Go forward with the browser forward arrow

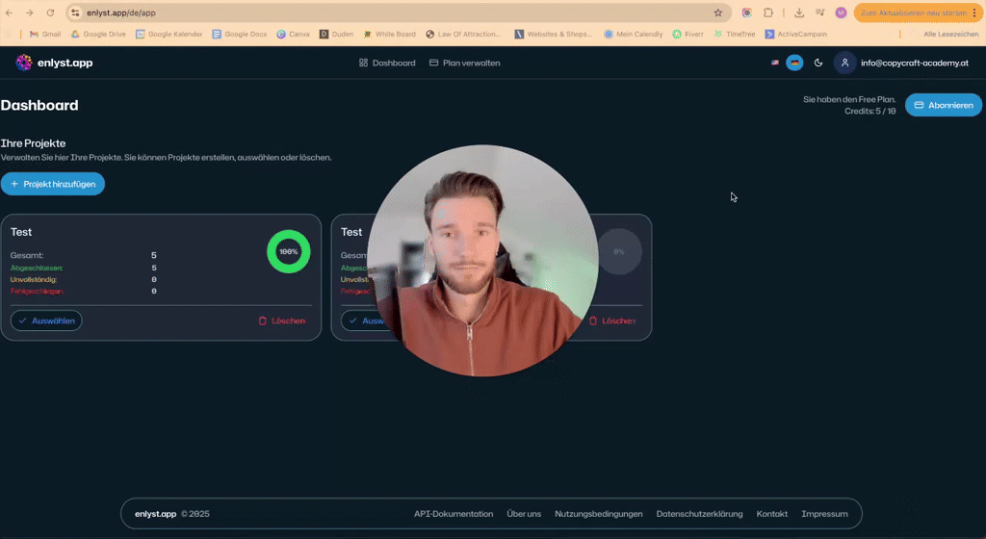pos(30,13)
